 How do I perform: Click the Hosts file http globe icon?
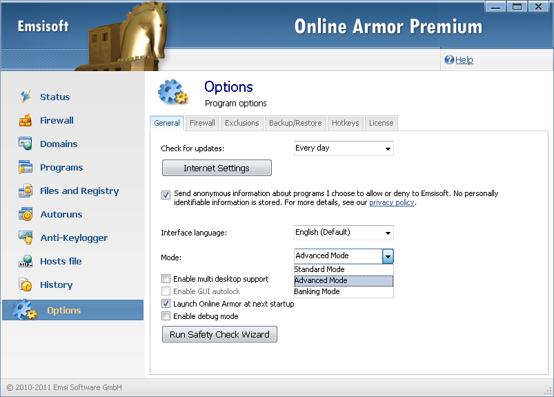click(26, 261)
